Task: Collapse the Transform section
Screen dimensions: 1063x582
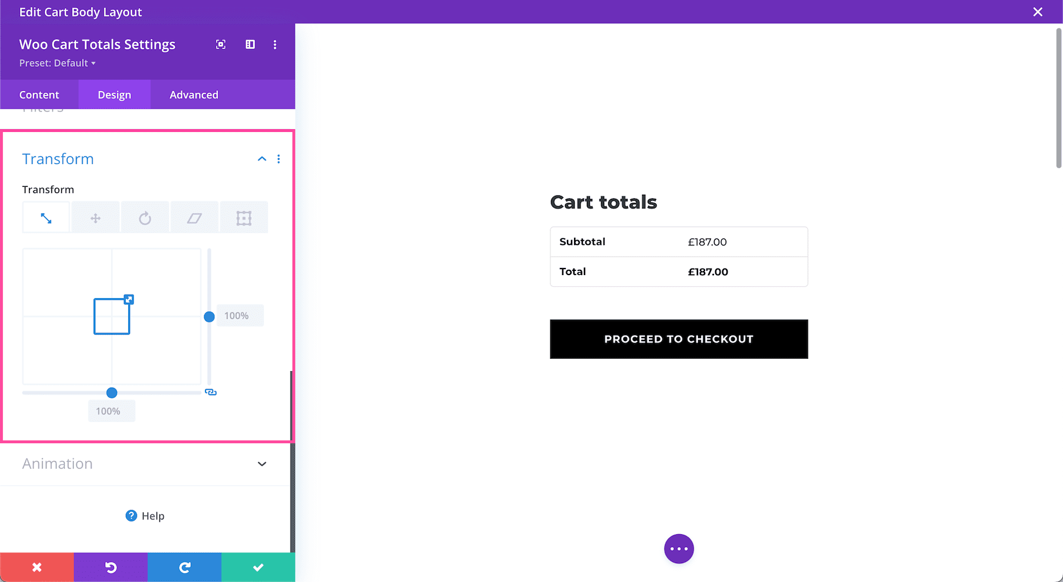Action: (262, 159)
